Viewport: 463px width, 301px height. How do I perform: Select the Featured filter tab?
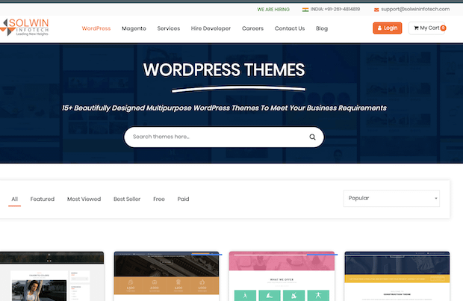pos(43,199)
